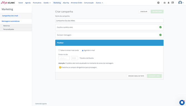186x106 pixels.
Task: Open the chat messages icon in header
Action: (x=173, y=2)
